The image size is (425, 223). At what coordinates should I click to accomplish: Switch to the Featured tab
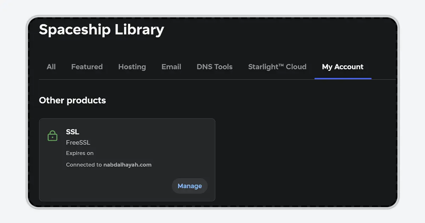point(87,67)
